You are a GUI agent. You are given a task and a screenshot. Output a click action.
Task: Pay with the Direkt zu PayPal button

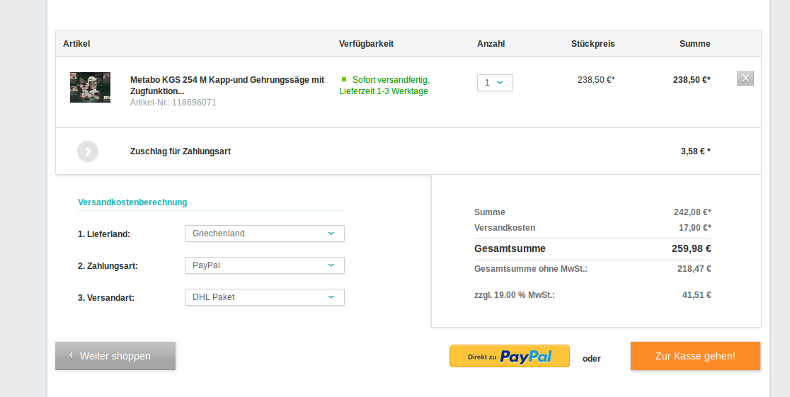click(510, 356)
